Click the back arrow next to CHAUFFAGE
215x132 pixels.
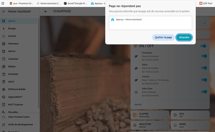pos(46,12)
